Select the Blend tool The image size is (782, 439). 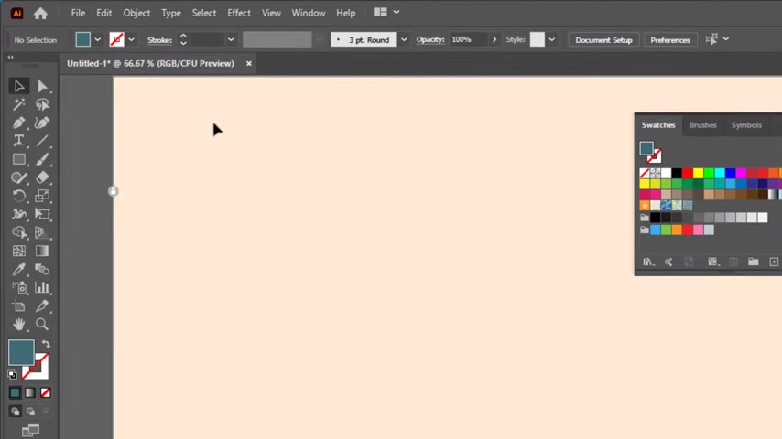(x=42, y=270)
